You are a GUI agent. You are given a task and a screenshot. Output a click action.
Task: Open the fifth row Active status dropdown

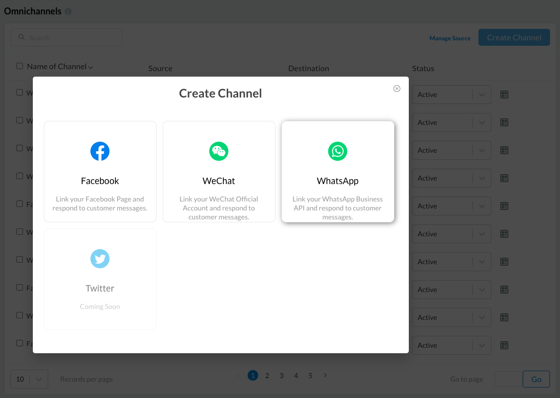point(452,206)
